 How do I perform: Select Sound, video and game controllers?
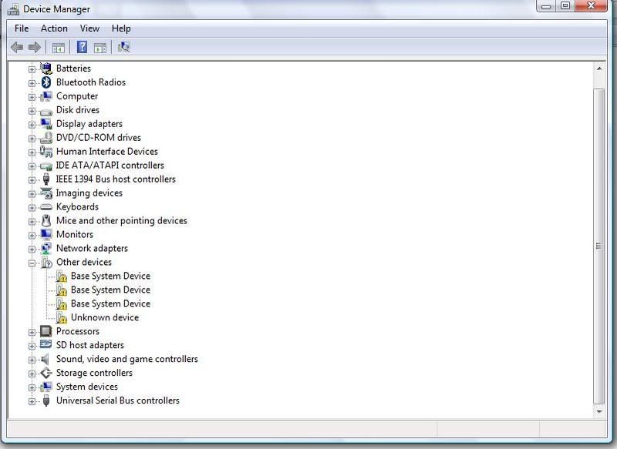(127, 359)
